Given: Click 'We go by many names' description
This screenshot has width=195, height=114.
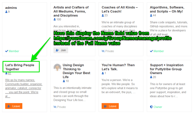Looking at the screenshot, I should pyautogui.click(x=24, y=88).
